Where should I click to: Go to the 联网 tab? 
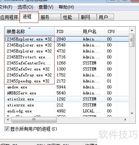coord(88,17)
